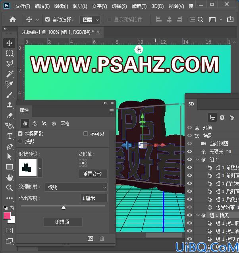Select the Brush tool
The image size is (239, 253).
point(10,95)
